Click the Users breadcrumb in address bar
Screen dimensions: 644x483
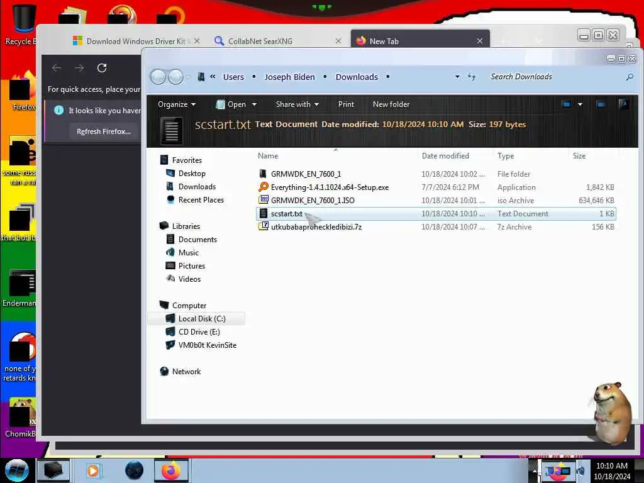click(233, 77)
